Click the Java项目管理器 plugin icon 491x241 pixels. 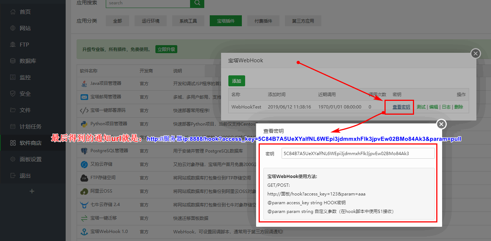84,83
